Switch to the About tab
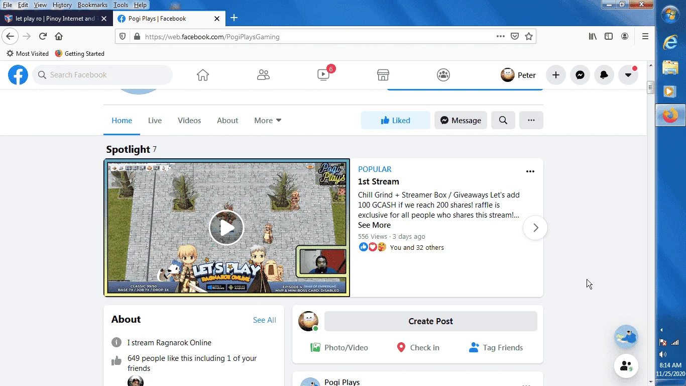 point(227,121)
